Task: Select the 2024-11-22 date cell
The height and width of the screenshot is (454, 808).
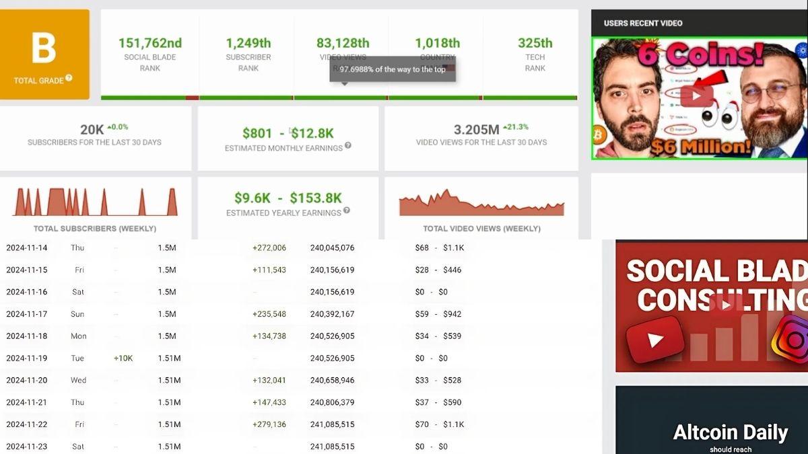Action: pos(27,424)
